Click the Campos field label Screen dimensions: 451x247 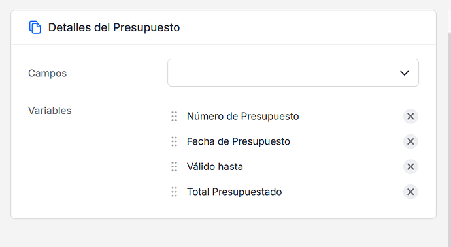48,73
